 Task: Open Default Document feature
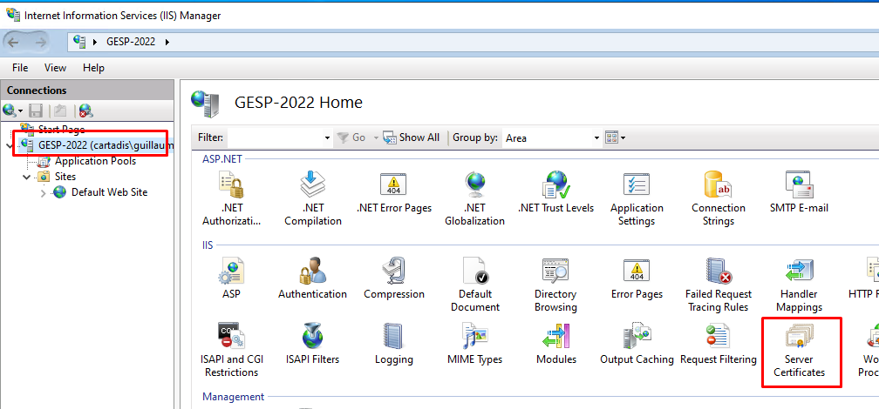tap(474, 285)
